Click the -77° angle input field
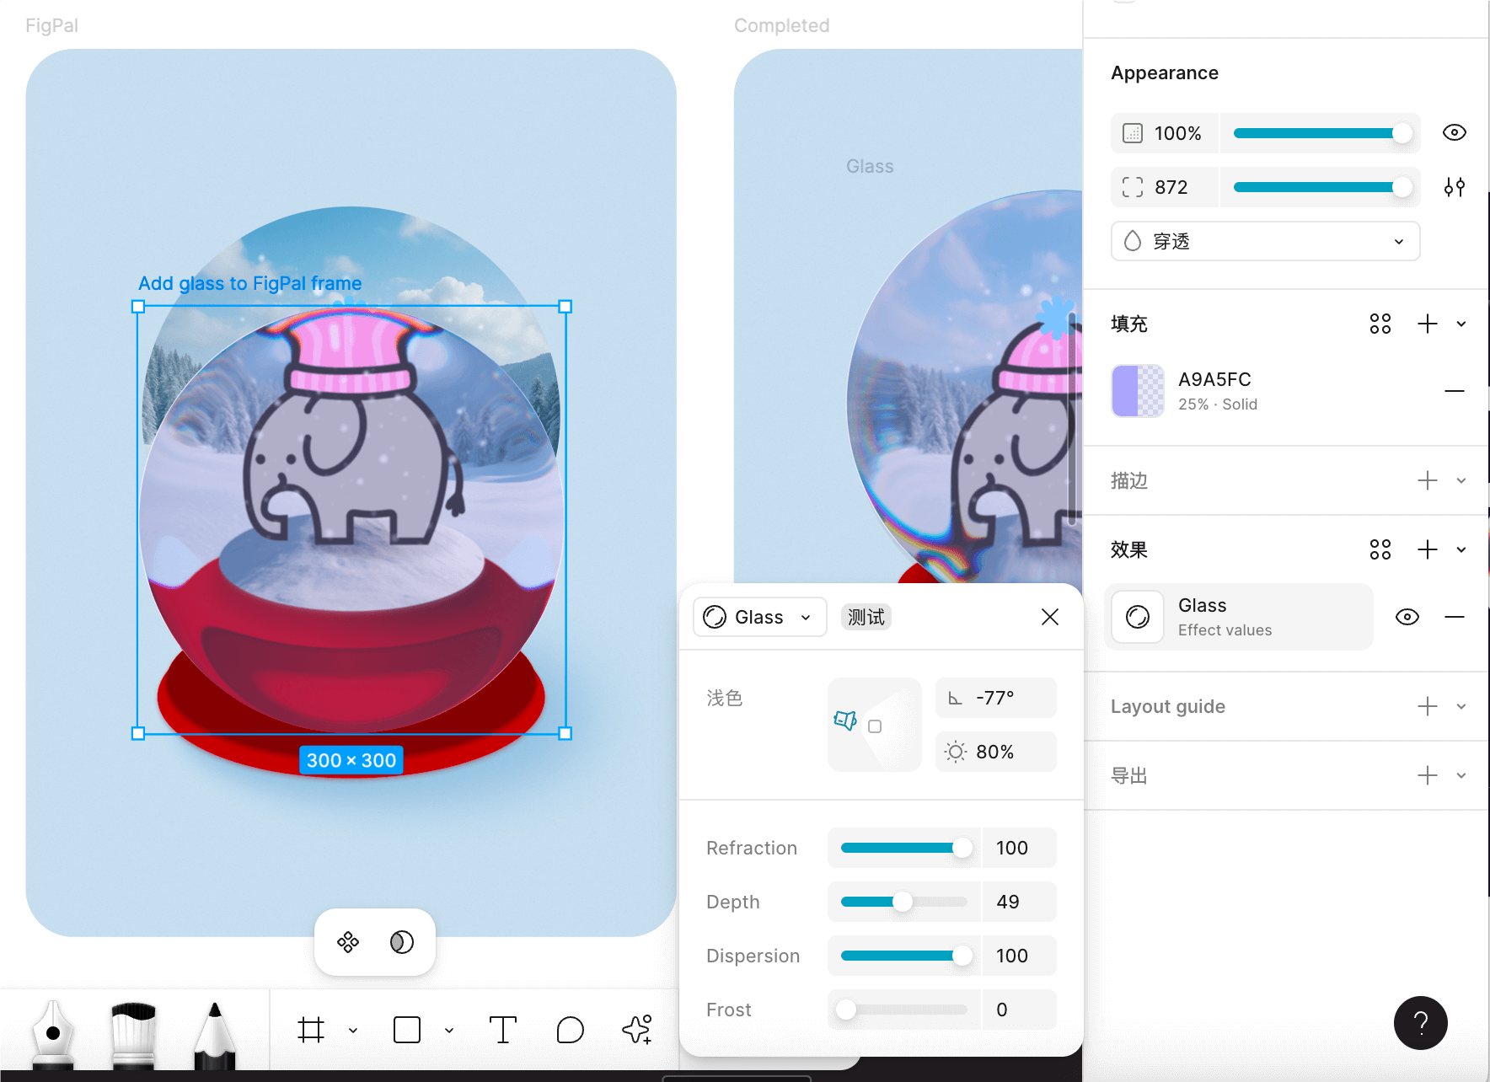 coord(995,697)
